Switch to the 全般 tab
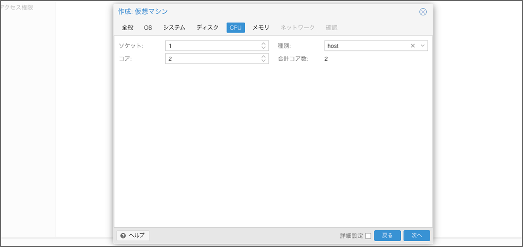The image size is (523, 247). [x=127, y=28]
